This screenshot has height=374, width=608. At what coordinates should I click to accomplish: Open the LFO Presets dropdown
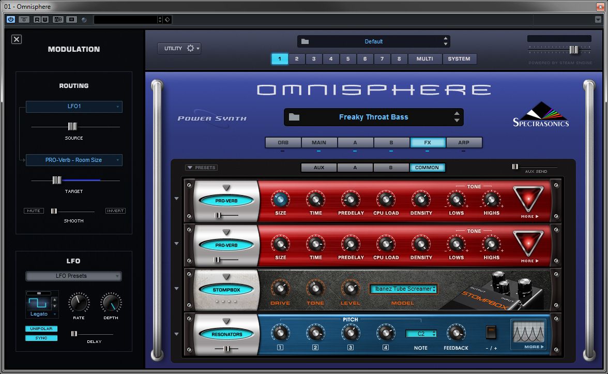point(73,276)
